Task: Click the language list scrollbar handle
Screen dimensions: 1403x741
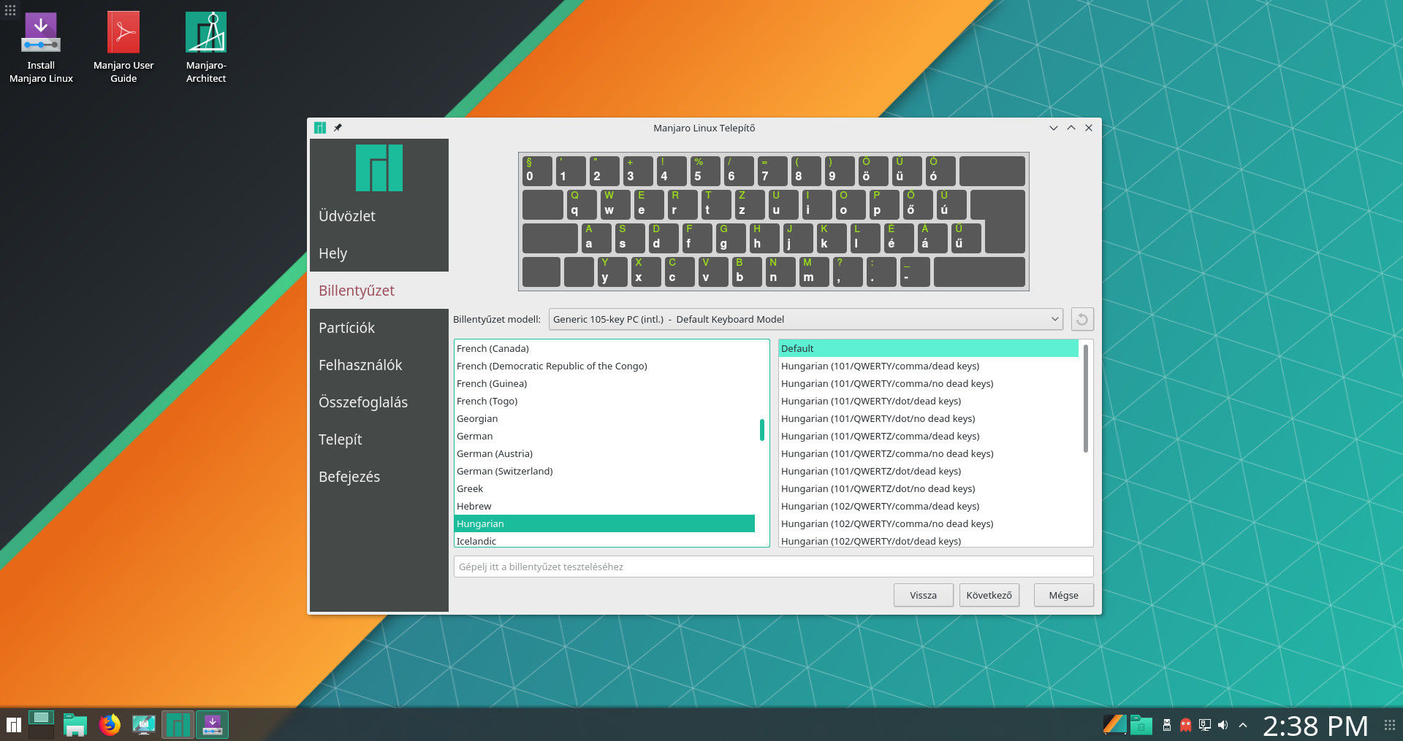Action: coord(762,430)
